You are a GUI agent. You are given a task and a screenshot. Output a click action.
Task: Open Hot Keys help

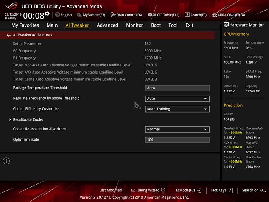[222, 190]
